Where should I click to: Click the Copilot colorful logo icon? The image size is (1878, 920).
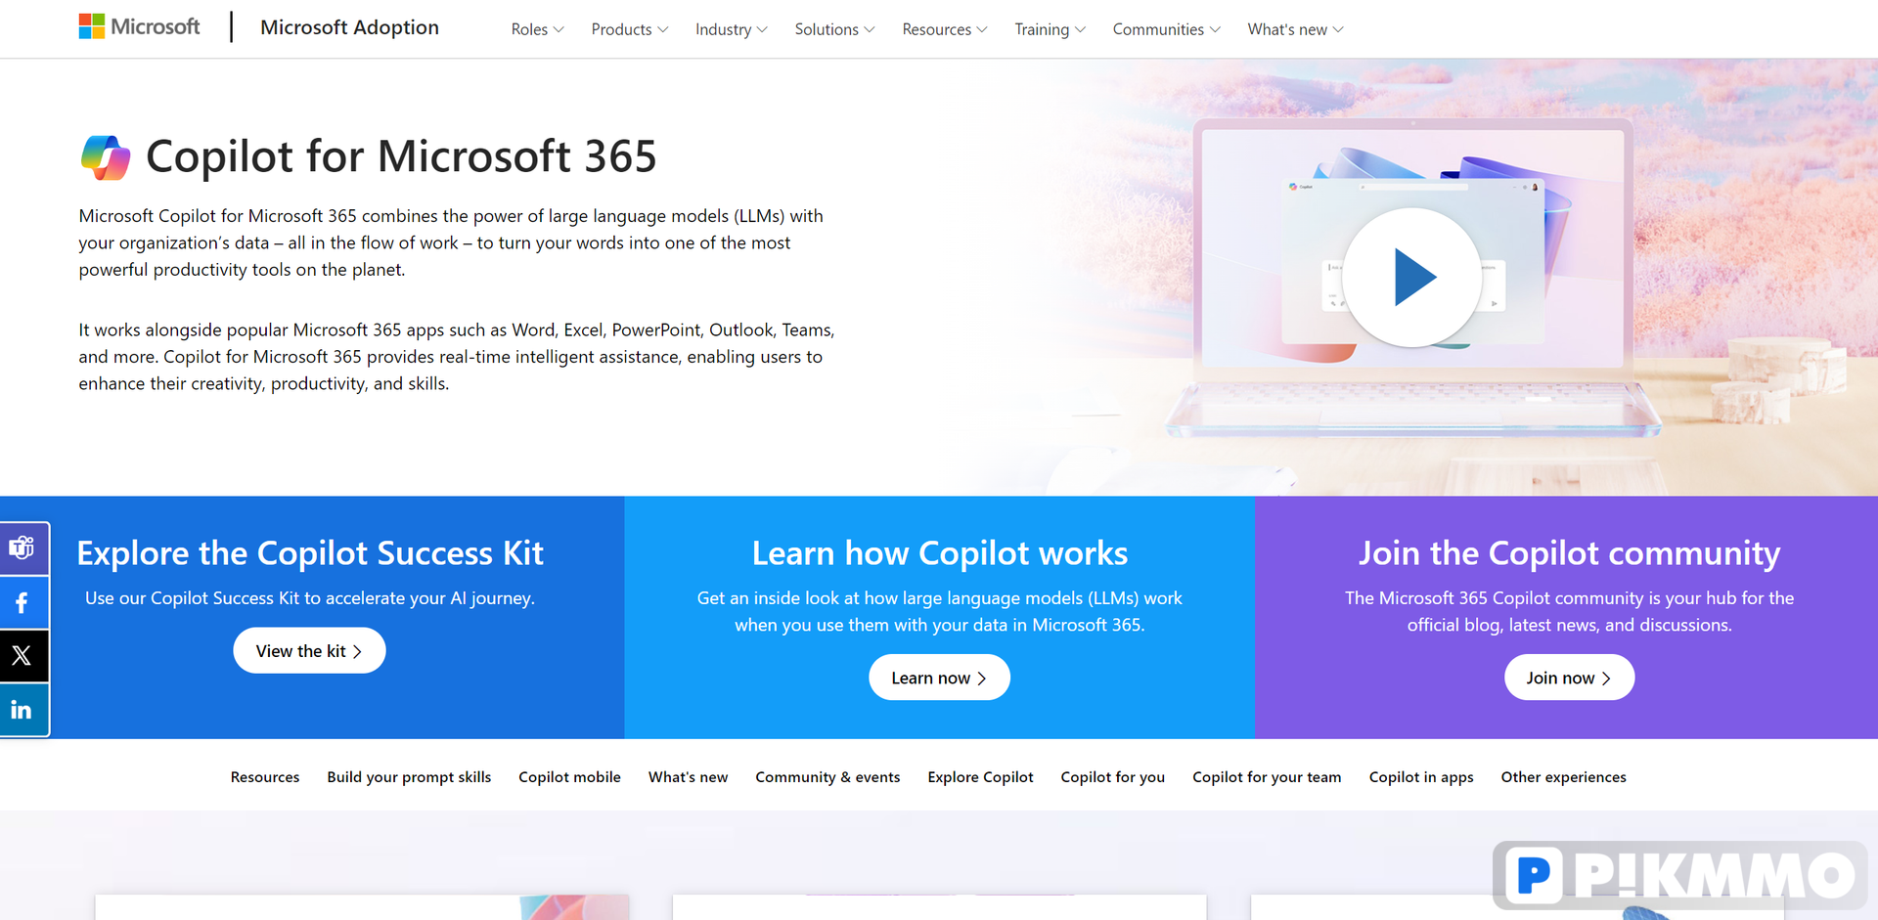(x=106, y=157)
